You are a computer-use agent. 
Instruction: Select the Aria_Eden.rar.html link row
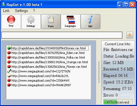point(48,53)
